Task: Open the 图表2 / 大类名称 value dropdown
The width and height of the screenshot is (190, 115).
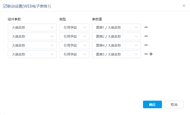Action: pyautogui.click(x=117, y=36)
